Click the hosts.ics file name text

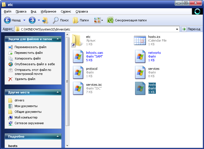(154, 37)
